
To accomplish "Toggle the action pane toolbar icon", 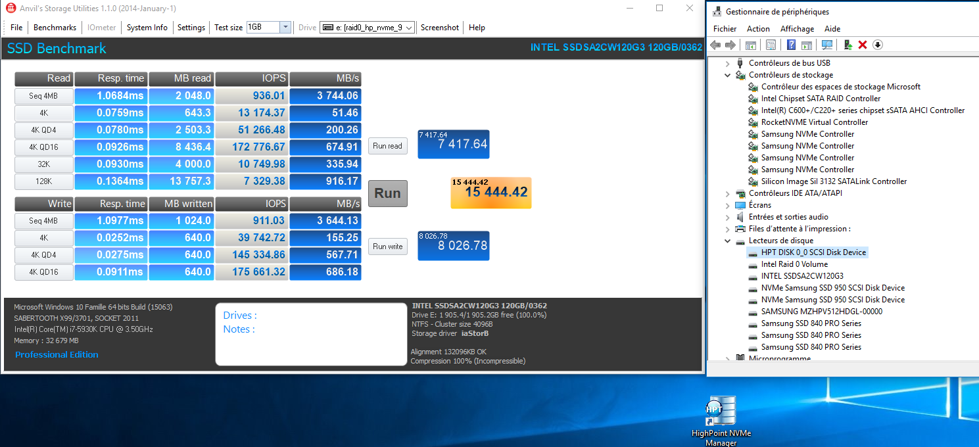I will point(807,45).
